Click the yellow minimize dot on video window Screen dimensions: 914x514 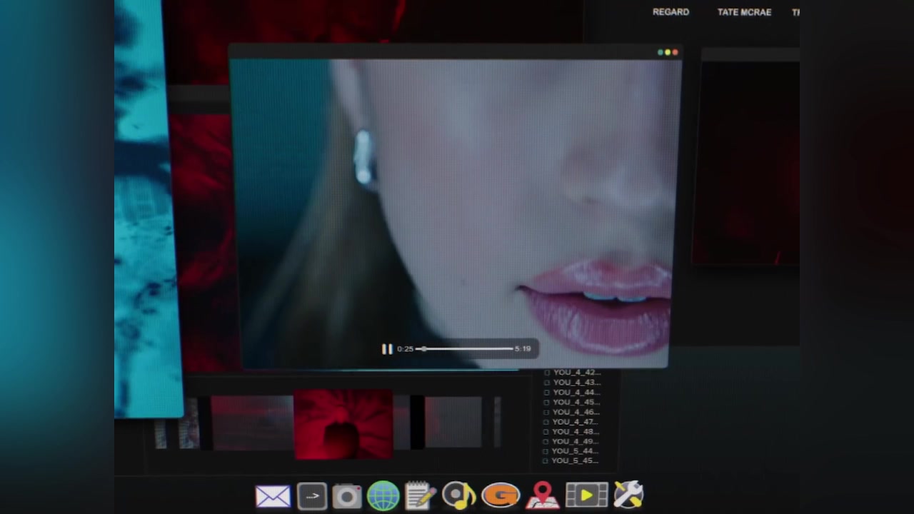[668, 52]
